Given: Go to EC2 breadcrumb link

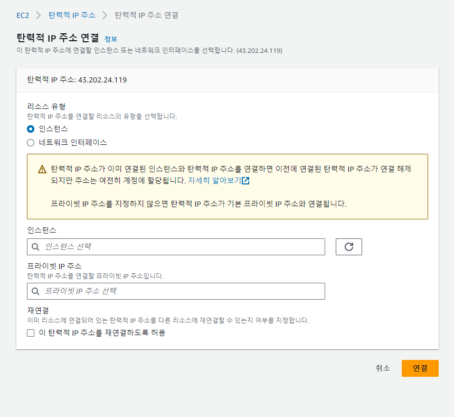Looking at the screenshot, I should click(23, 15).
